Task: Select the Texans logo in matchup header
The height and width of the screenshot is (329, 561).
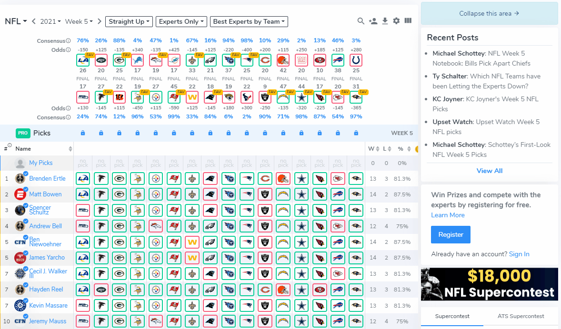Action: pyautogui.click(x=247, y=97)
